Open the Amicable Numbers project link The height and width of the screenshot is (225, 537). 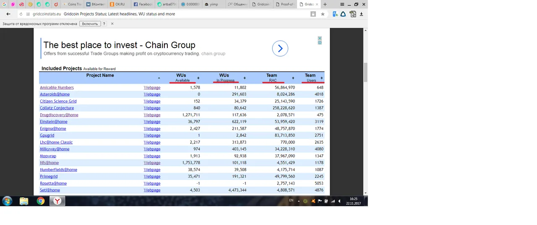point(57,87)
